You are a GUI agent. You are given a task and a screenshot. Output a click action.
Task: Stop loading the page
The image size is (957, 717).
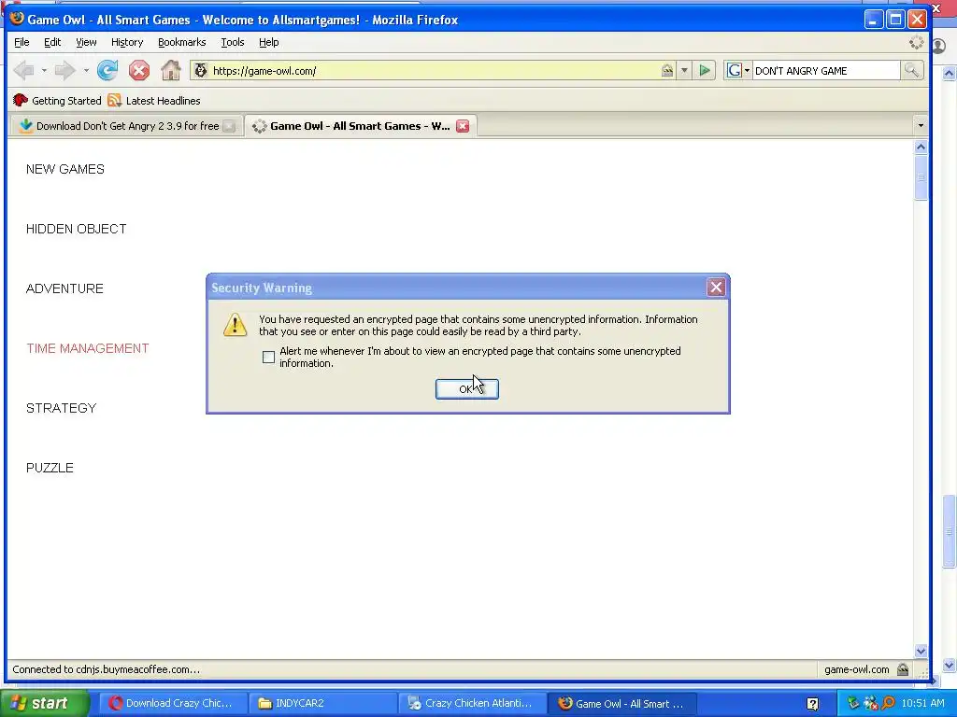click(139, 71)
